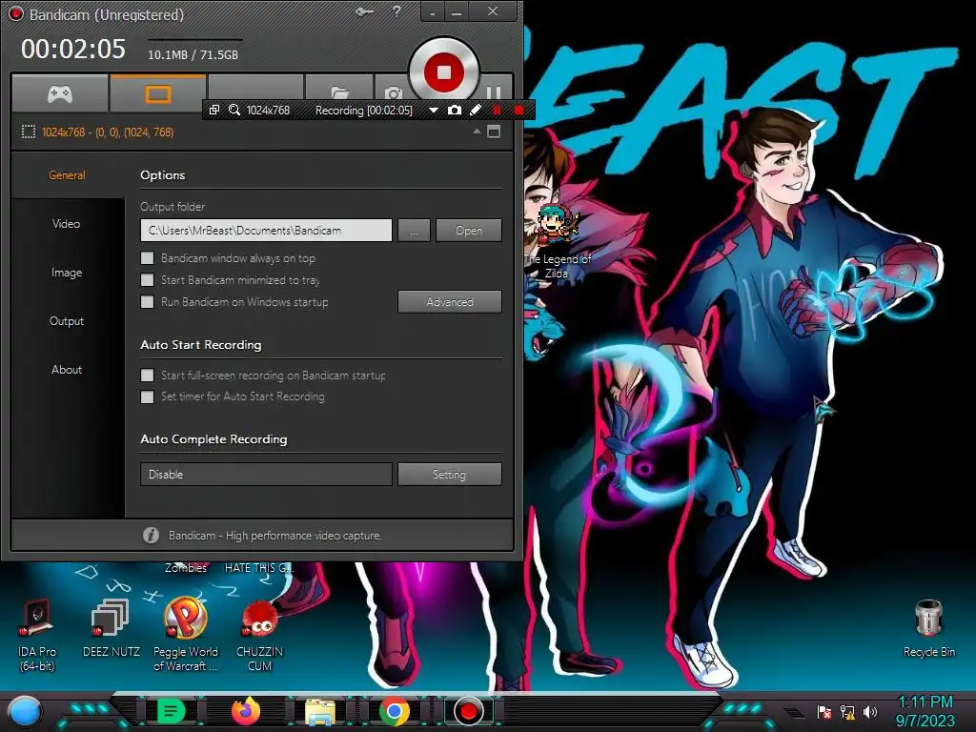The width and height of the screenshot is (976, 732).
Task: Click the key registration icon
Action: [x=364, y=11]
